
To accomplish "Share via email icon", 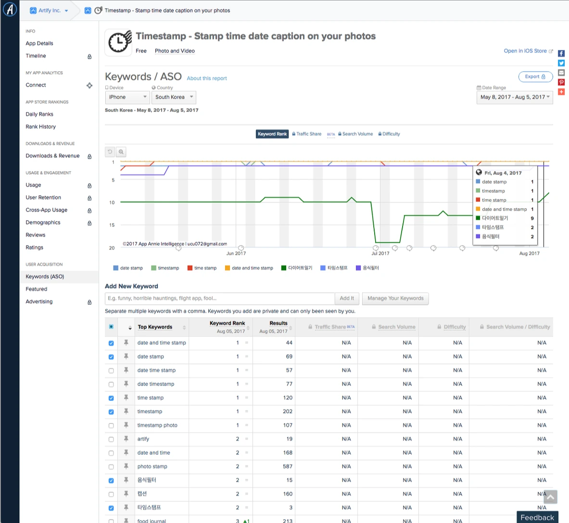I will tap(561, 73).
